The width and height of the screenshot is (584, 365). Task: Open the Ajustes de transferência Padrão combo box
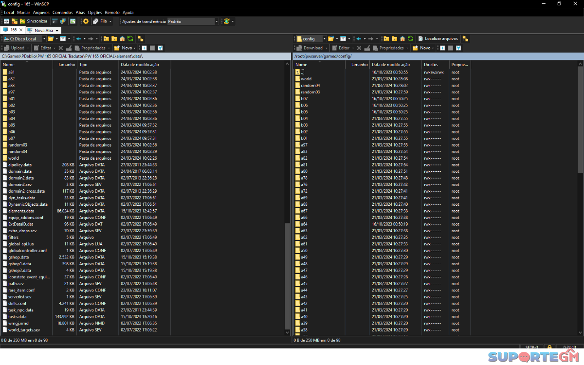(193, 21)
